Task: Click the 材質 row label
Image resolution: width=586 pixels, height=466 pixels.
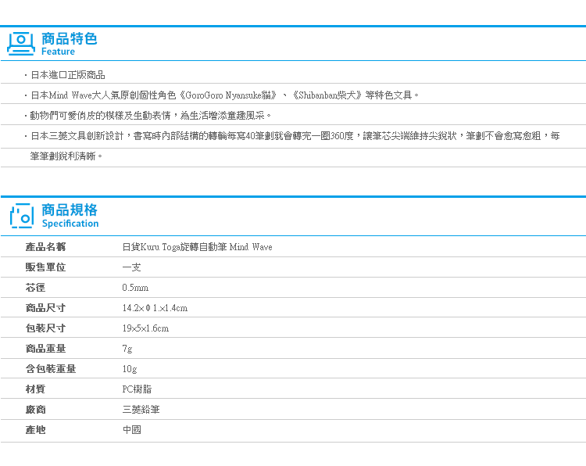Action: (x=35, y=389)
